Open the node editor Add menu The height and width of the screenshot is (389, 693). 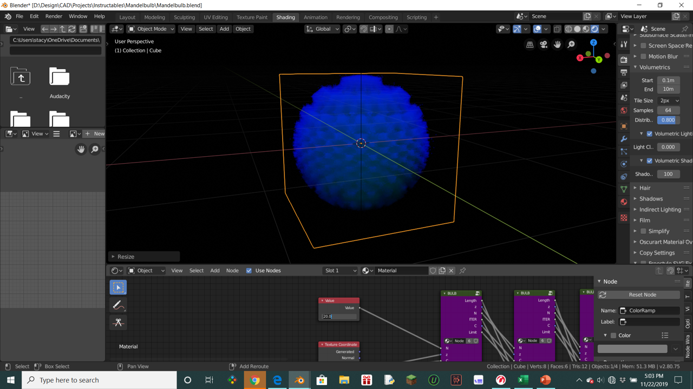214,271
